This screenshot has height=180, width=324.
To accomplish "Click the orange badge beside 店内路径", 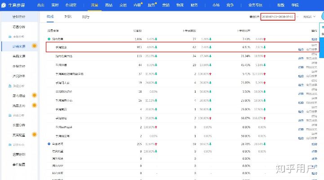I will 34,95.
